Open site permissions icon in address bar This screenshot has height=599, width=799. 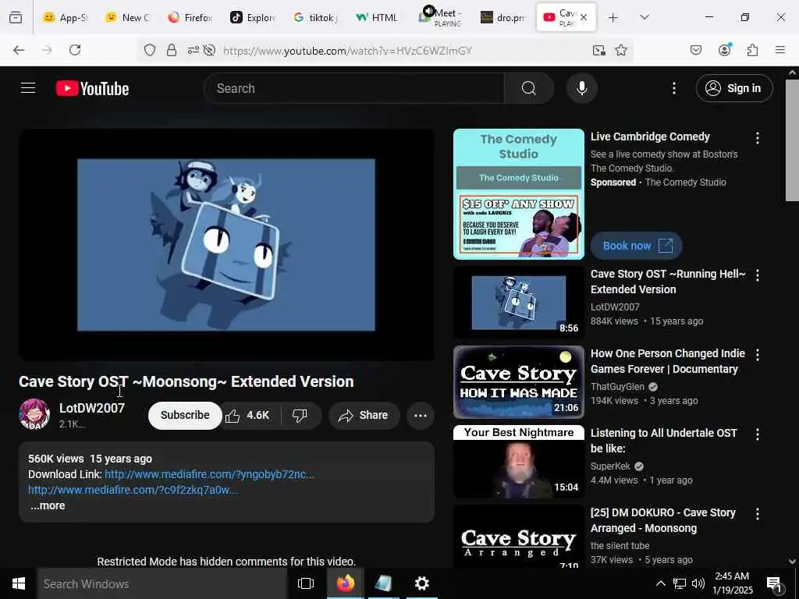click(194, 50)
